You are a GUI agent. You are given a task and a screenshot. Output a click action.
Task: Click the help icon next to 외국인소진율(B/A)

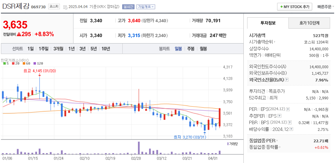[287, 80]
